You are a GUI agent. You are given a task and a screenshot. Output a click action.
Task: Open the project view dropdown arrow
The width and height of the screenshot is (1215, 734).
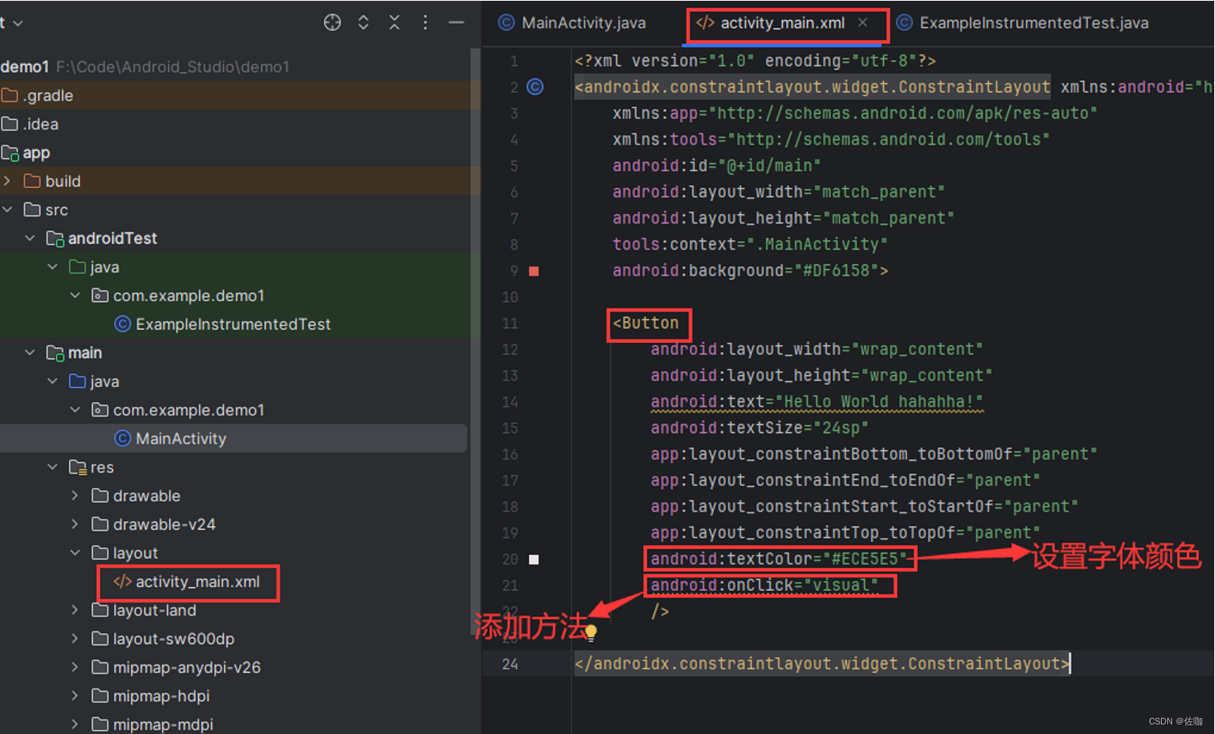coord(17,24)
